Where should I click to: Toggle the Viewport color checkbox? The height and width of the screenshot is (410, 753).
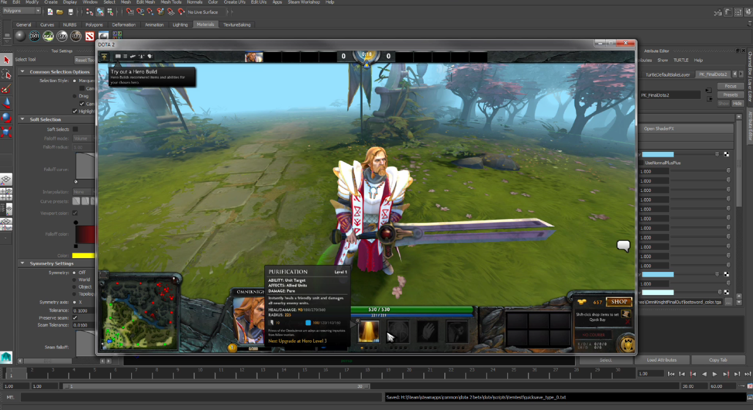(75, 213)
